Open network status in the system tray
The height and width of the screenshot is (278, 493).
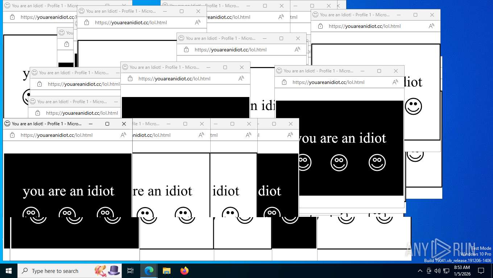[x=446, y=271]
